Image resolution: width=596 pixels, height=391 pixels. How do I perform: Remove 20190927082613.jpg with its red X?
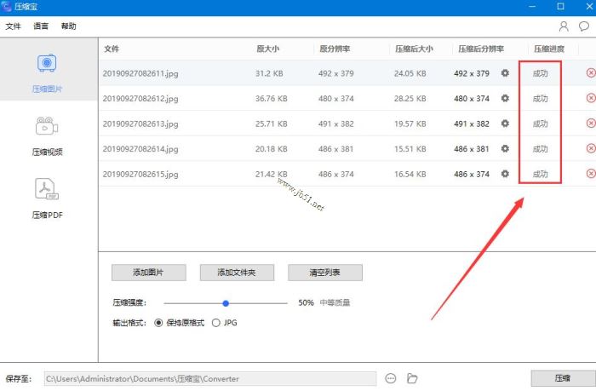click(x=591, y=123)
